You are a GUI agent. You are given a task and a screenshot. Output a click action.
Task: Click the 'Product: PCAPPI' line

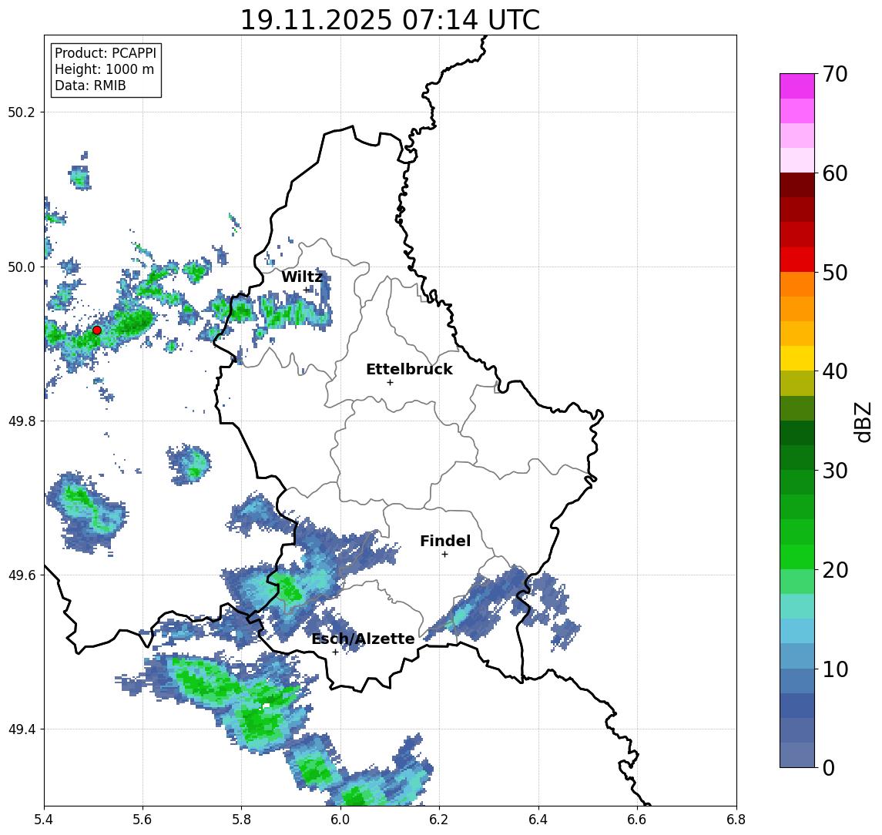tap(106, 53)
